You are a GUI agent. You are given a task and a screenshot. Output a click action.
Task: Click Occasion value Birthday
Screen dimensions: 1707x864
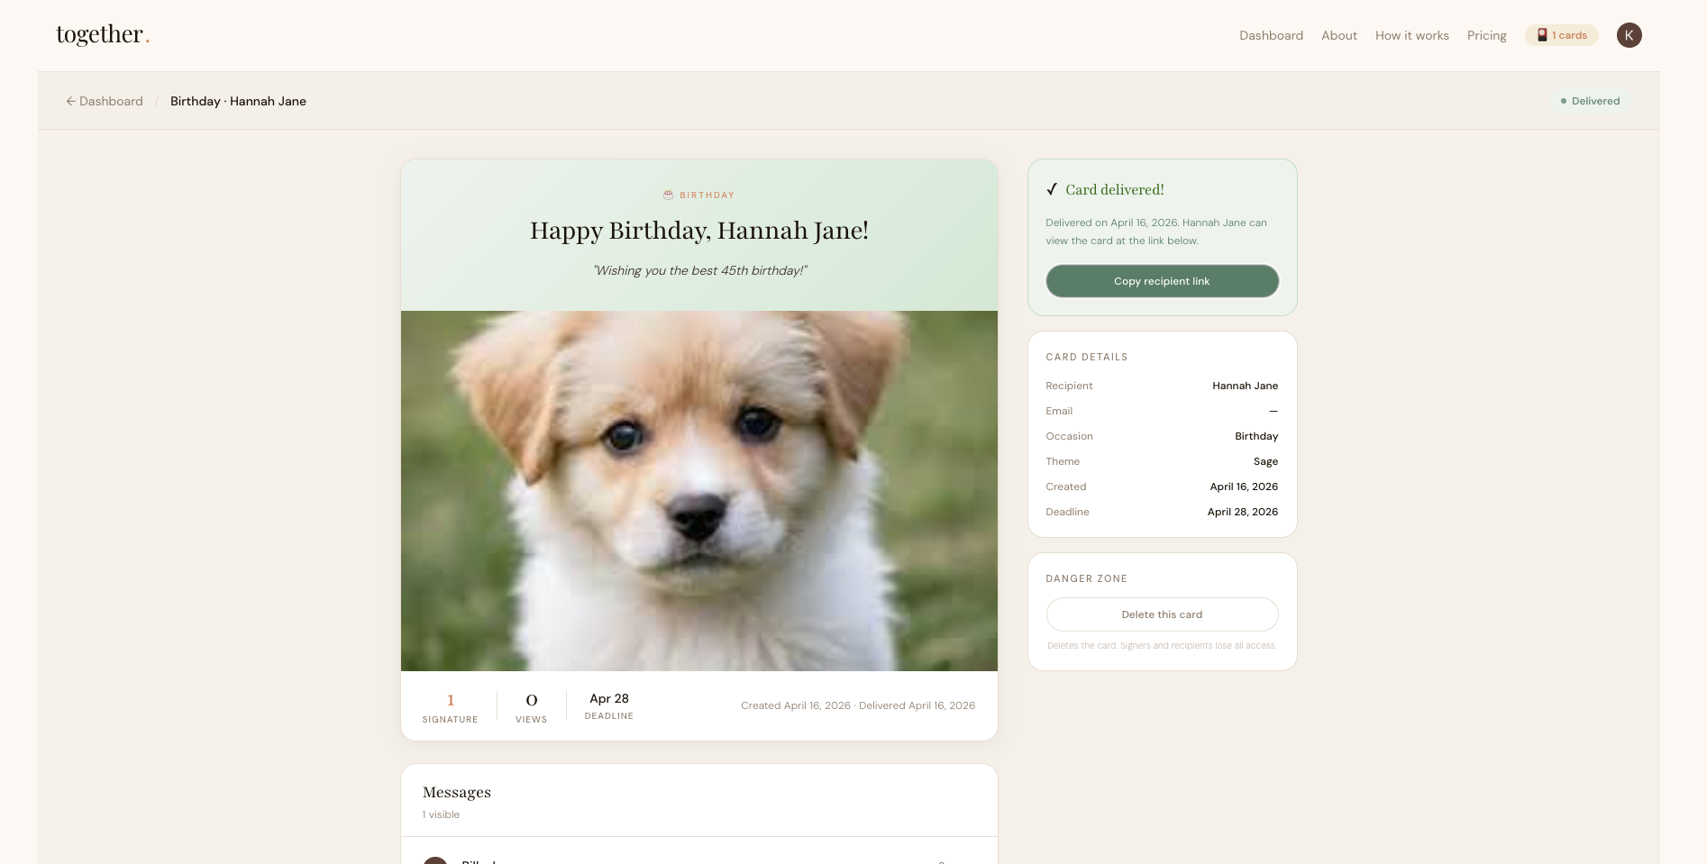(x=1256, y=436)
